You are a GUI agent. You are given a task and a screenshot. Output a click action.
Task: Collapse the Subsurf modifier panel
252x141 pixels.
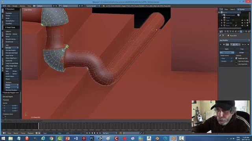click(220, 45)
